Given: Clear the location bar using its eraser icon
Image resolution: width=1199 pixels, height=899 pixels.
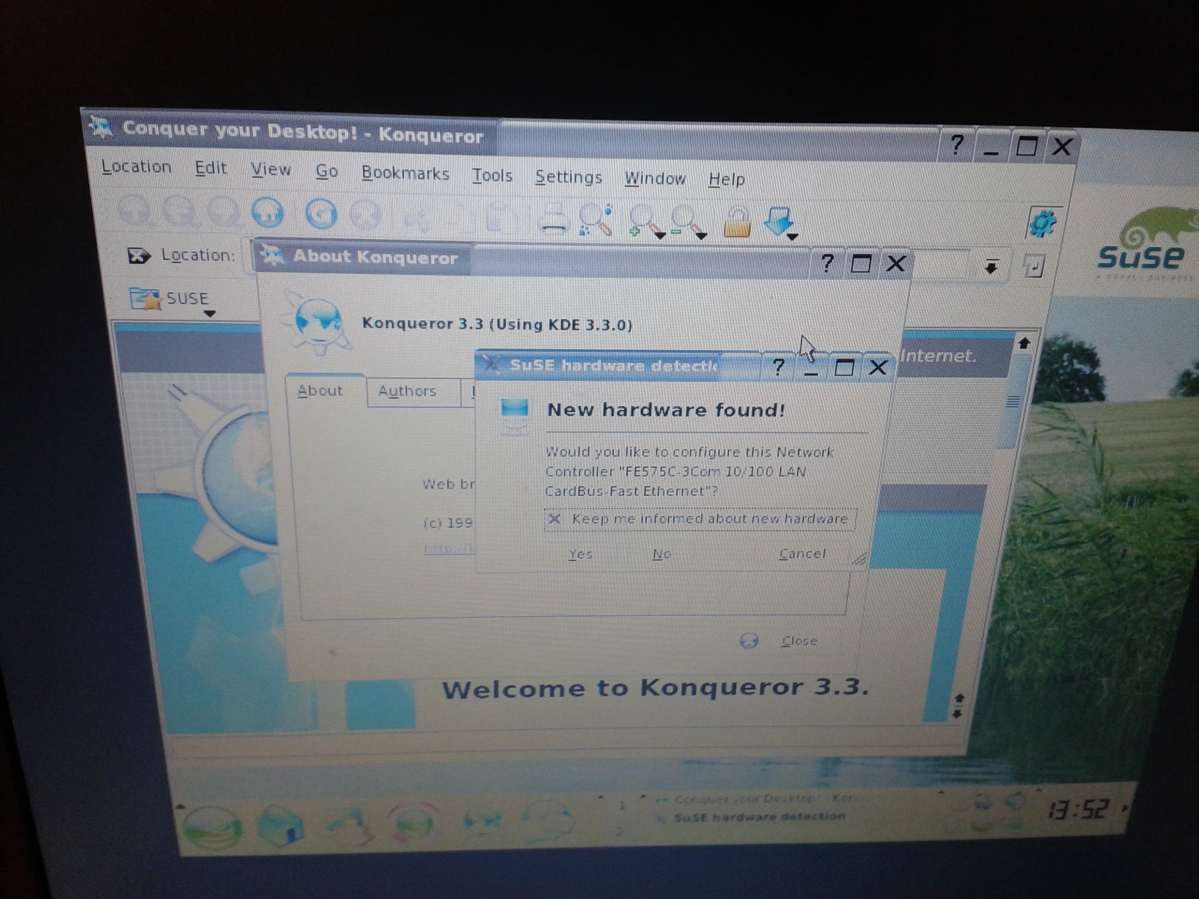Looking at the screenshot, I should (x=138, y=255).
